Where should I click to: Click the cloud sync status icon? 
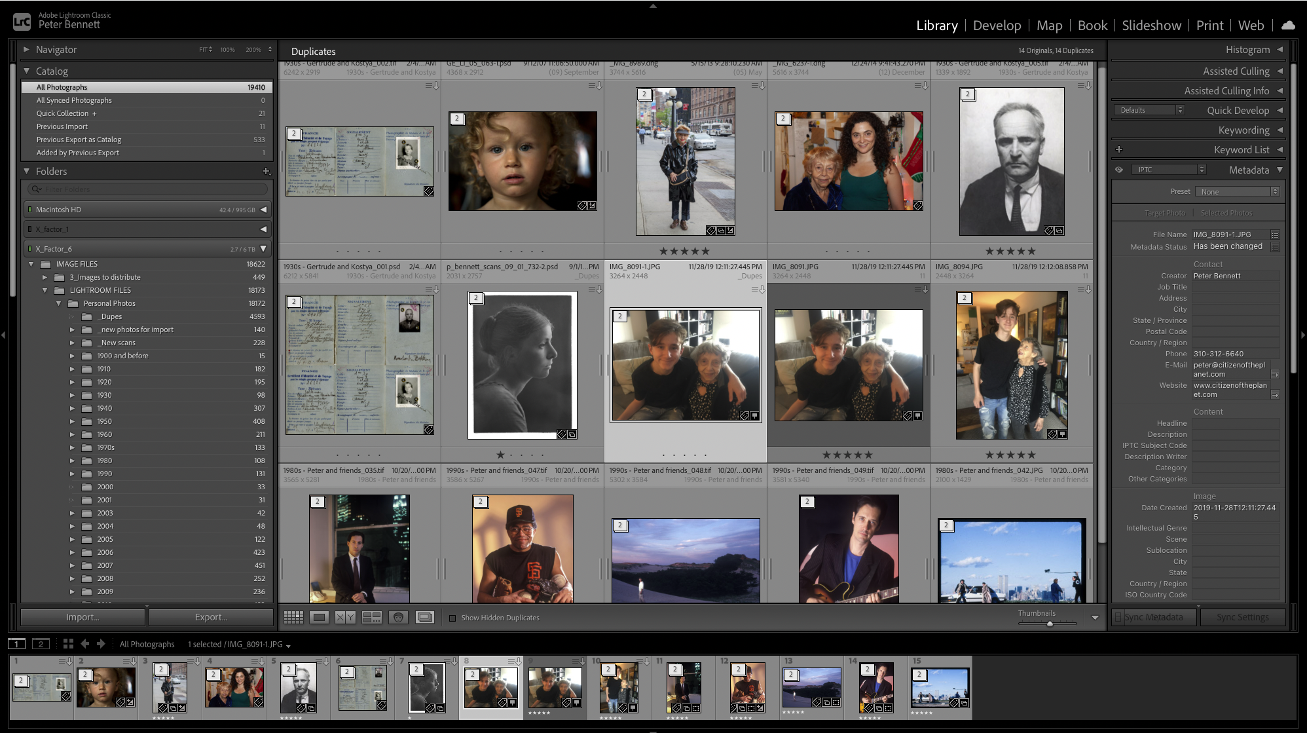[x=1288, y=26]
